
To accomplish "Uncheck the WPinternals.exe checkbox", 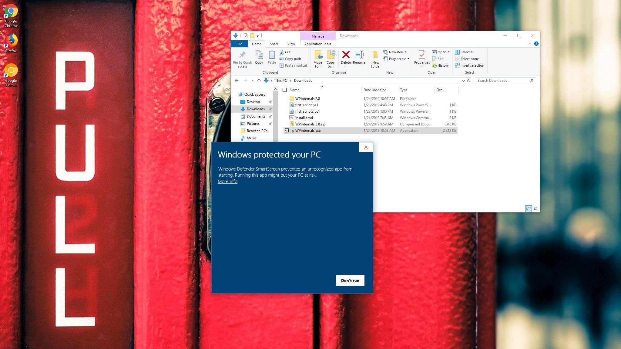I will (x=287, y=131).
